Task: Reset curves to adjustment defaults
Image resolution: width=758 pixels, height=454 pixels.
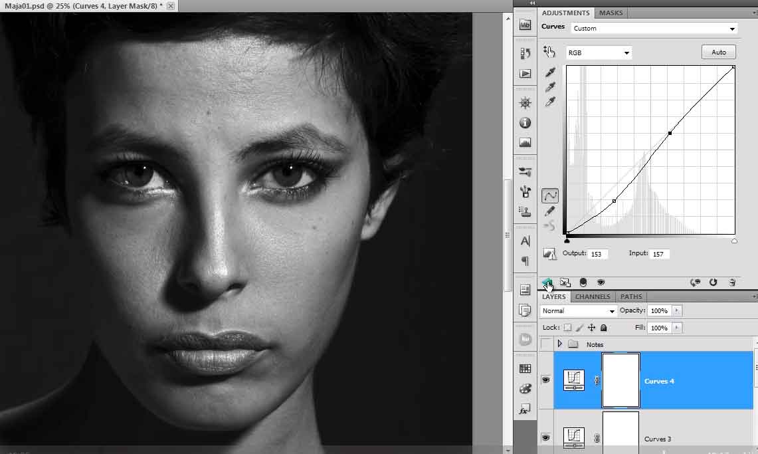Action: click(713, 283)
